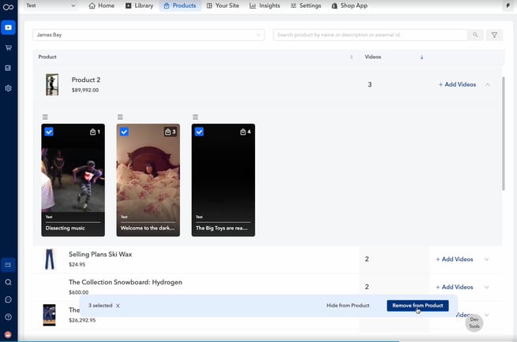This screenshot has height=342, width=517.
Task: Click drag handle above Dissecting music video
Action: pos(46,117)
